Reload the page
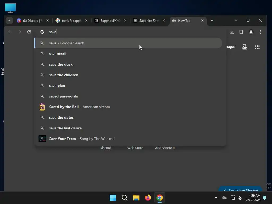Image resolution: width=272 pixels, height=204 pixels. [x=29, y=32]
